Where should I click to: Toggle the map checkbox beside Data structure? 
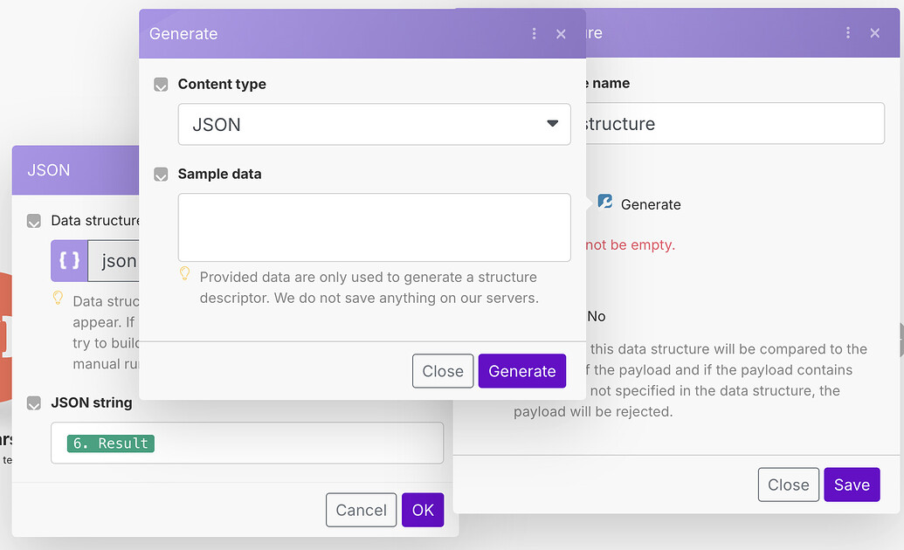pos(33,221)
